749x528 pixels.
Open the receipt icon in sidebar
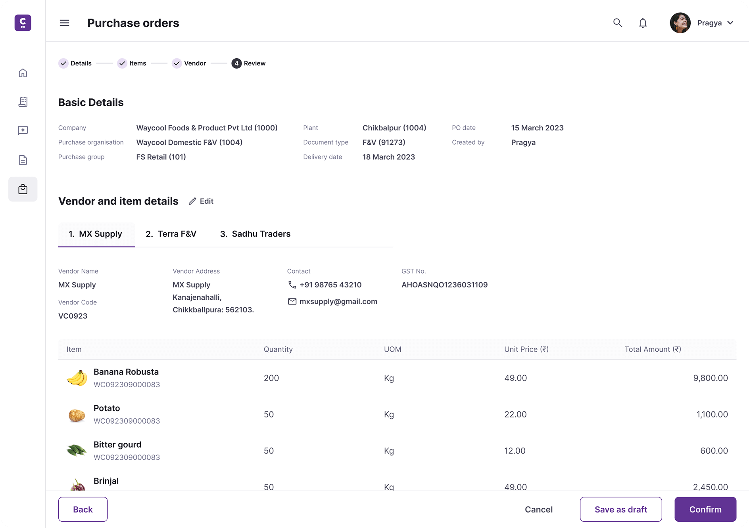click(23, 102)
